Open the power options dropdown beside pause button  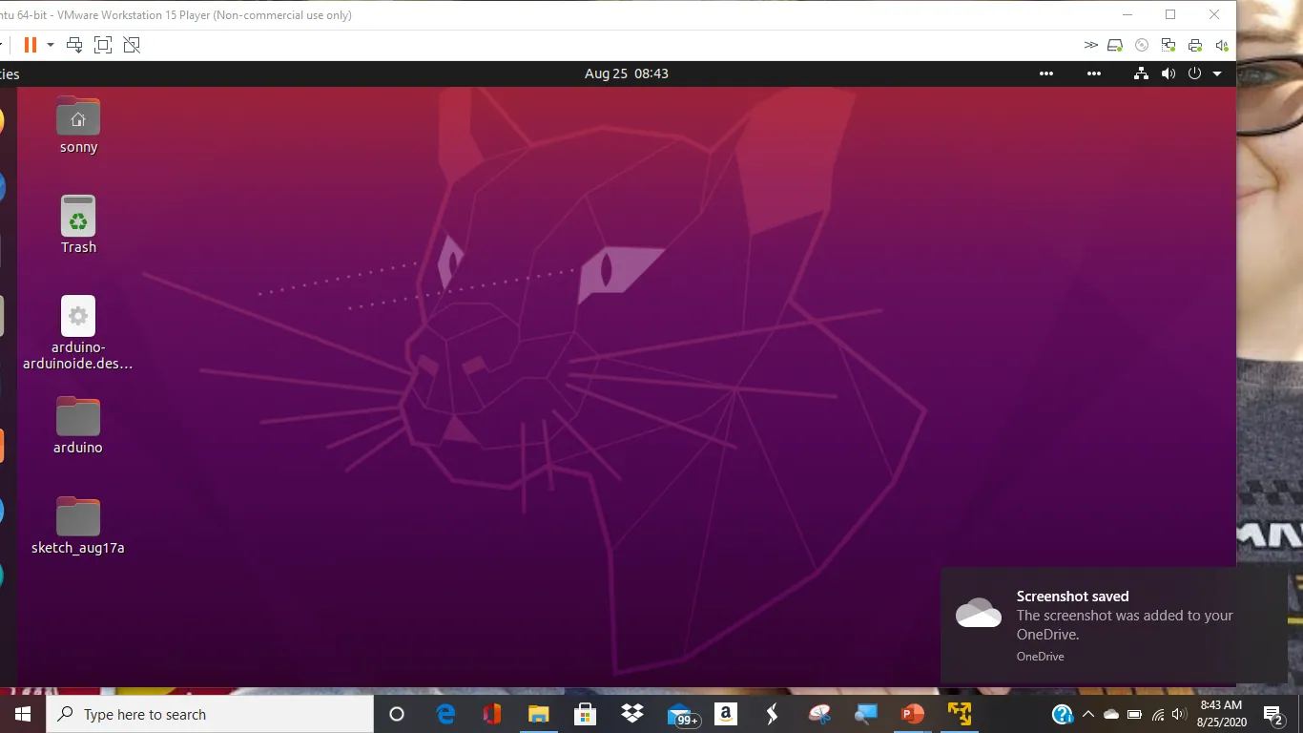tap(51, 45)
